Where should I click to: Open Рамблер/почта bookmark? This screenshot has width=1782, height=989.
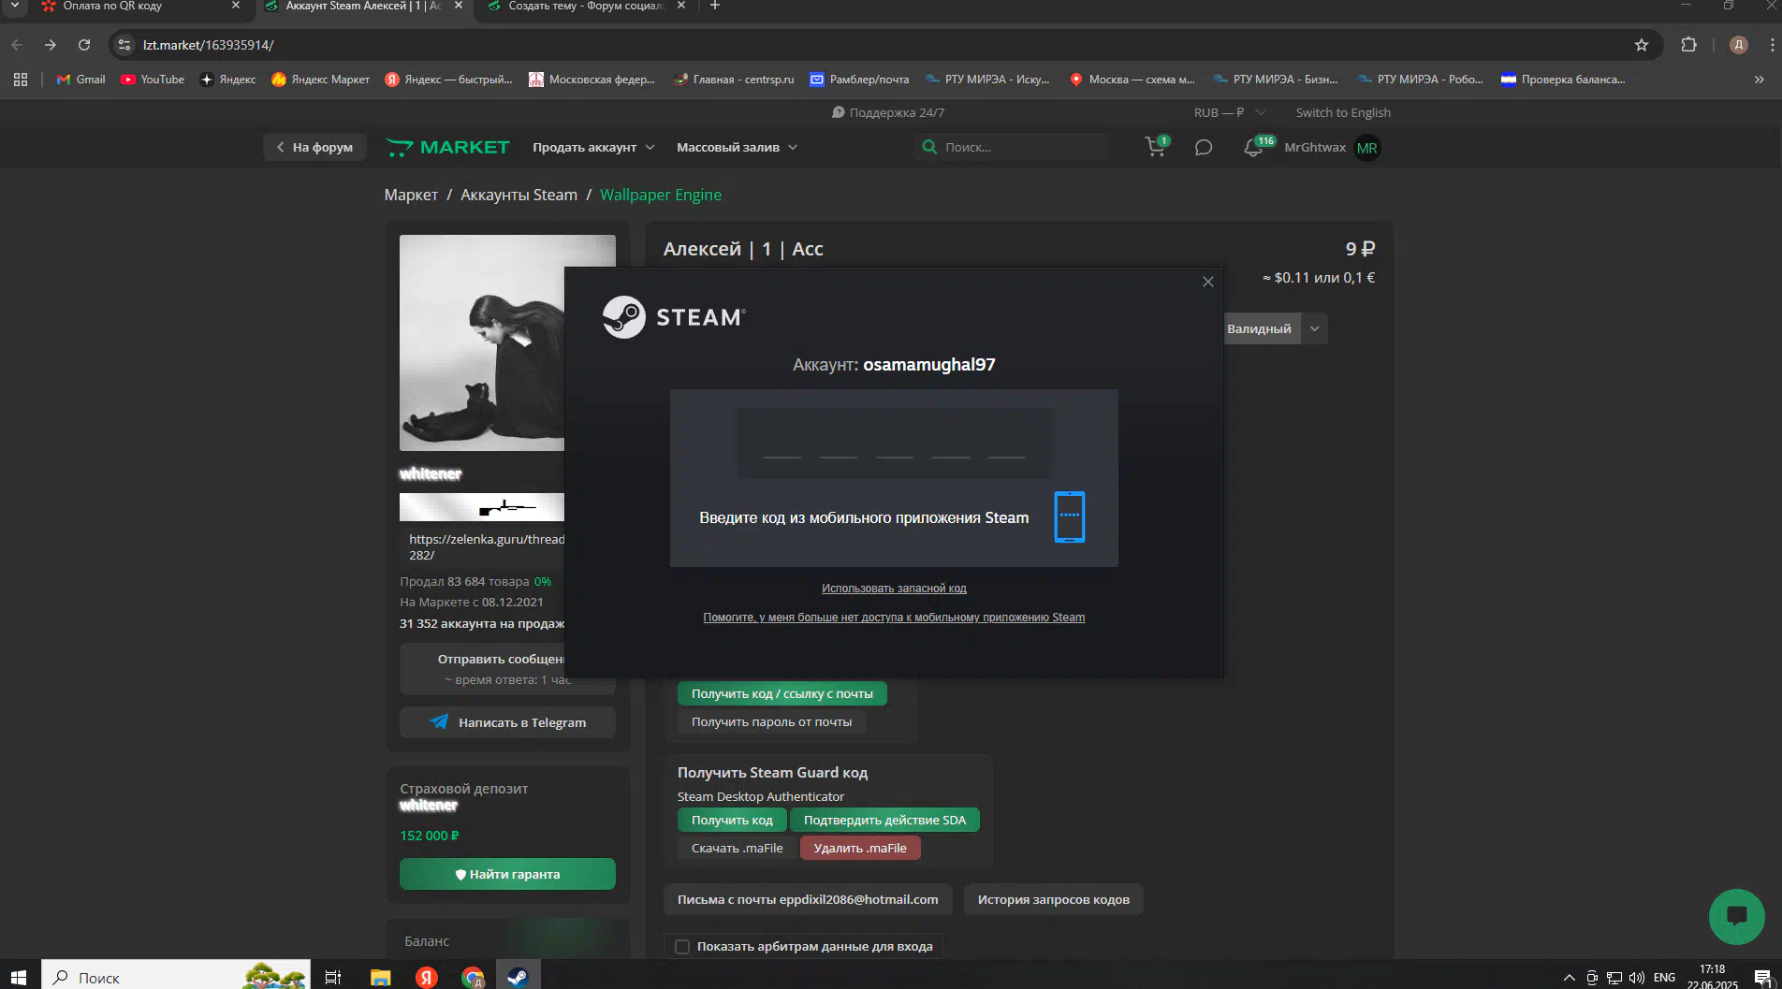(859, 80)
